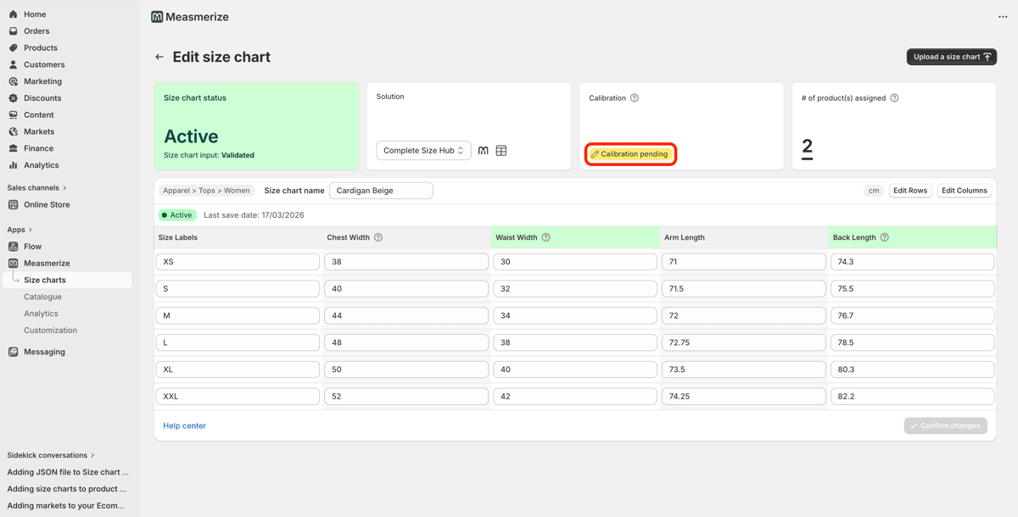Click the Chest Width info icon
The height and width of the screenshot is (517, 1018).
tap(378, 237)
